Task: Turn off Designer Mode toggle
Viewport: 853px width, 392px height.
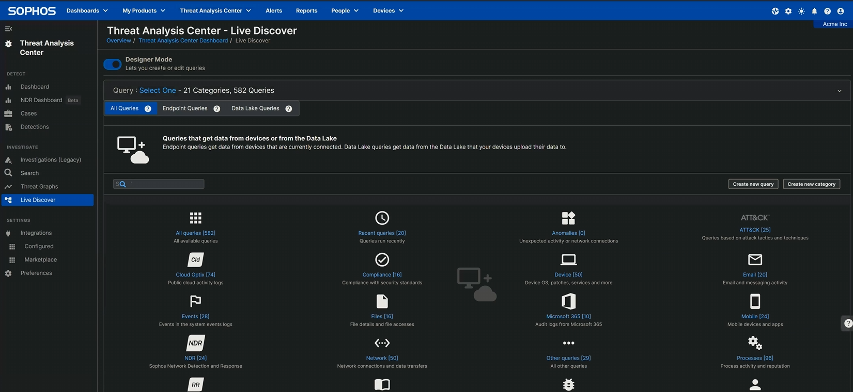Action: click(x=112, y=64)
